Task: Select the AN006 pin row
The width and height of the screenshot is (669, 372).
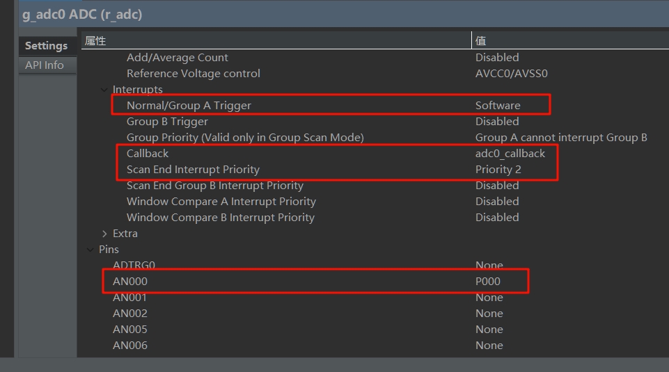Action: [129, 345]
